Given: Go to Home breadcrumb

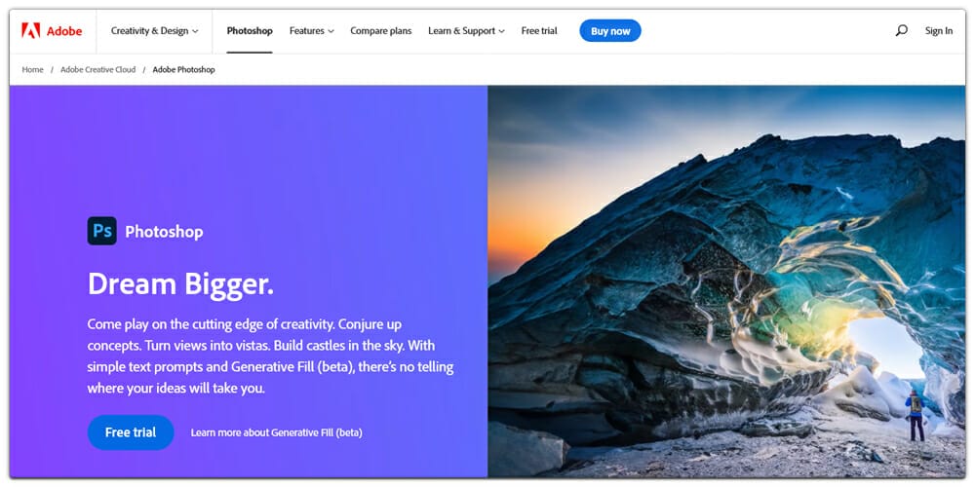Looking at the screenshot, I should click(x=33, y=69).
